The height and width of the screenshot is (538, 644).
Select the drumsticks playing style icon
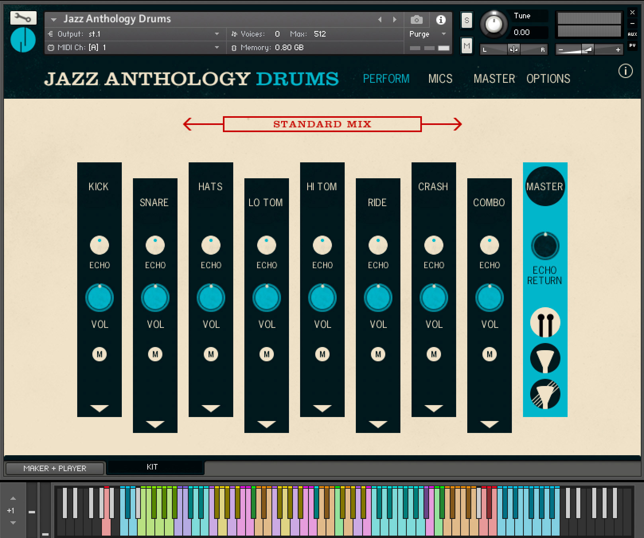click(x=544, y=322)
